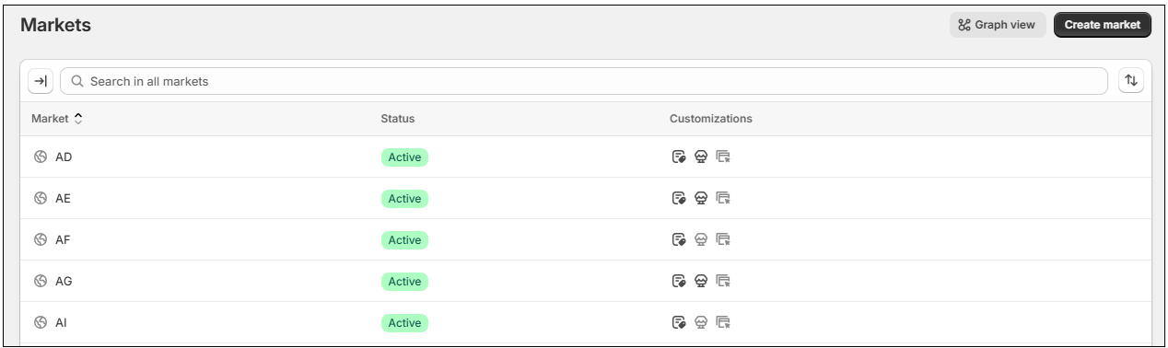Click the Status column header
The height and width of the screenshot is (348, 1168).
398,119
